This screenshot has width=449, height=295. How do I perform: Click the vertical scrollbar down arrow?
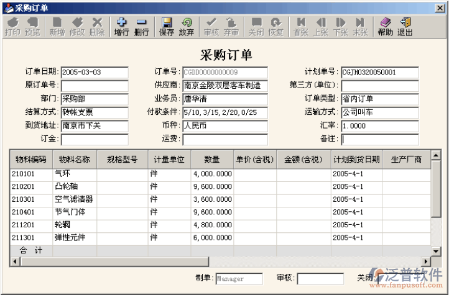pos(435,251)
